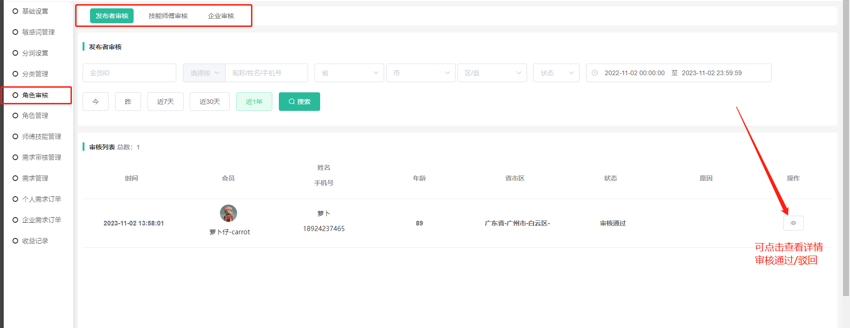
Task: Open the 市 city dropdown
Action: (420, 73)
